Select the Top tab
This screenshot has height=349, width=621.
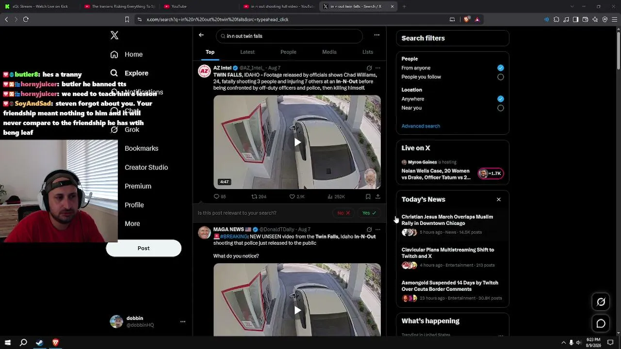[x=210, y=52]
